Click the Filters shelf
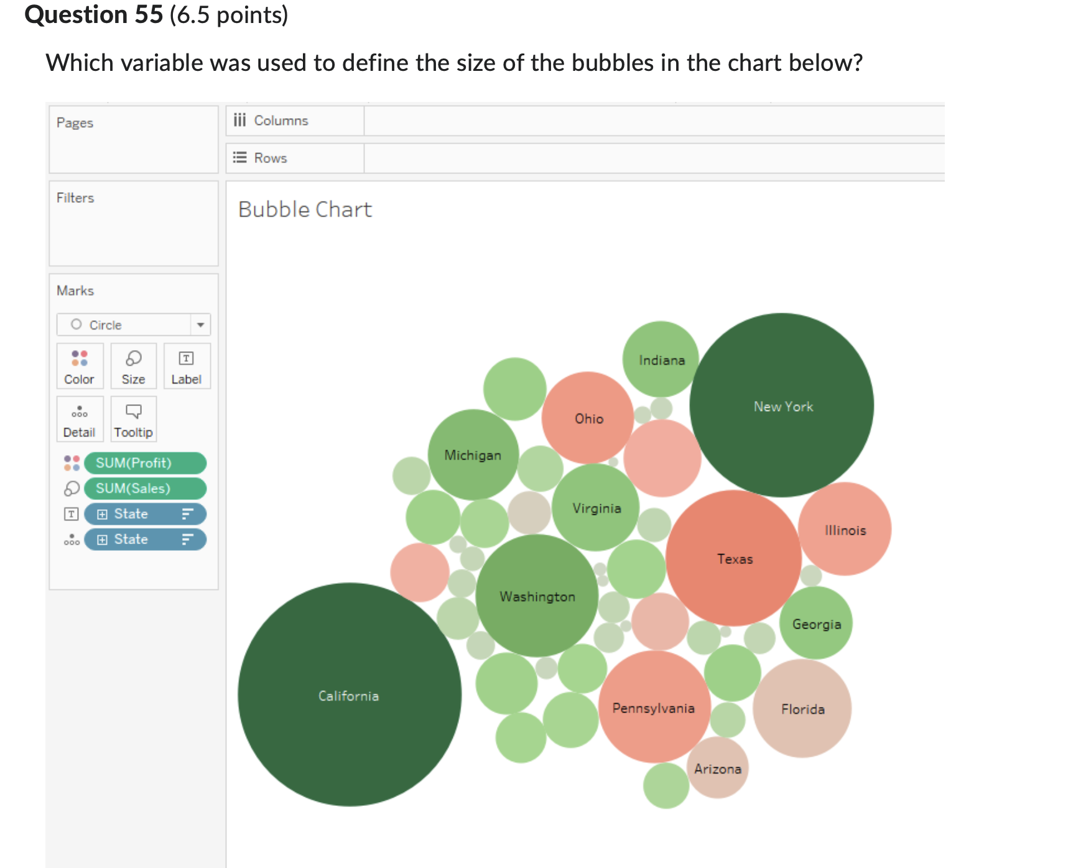This screenshot has height=868, width=1086. (134, 224)
